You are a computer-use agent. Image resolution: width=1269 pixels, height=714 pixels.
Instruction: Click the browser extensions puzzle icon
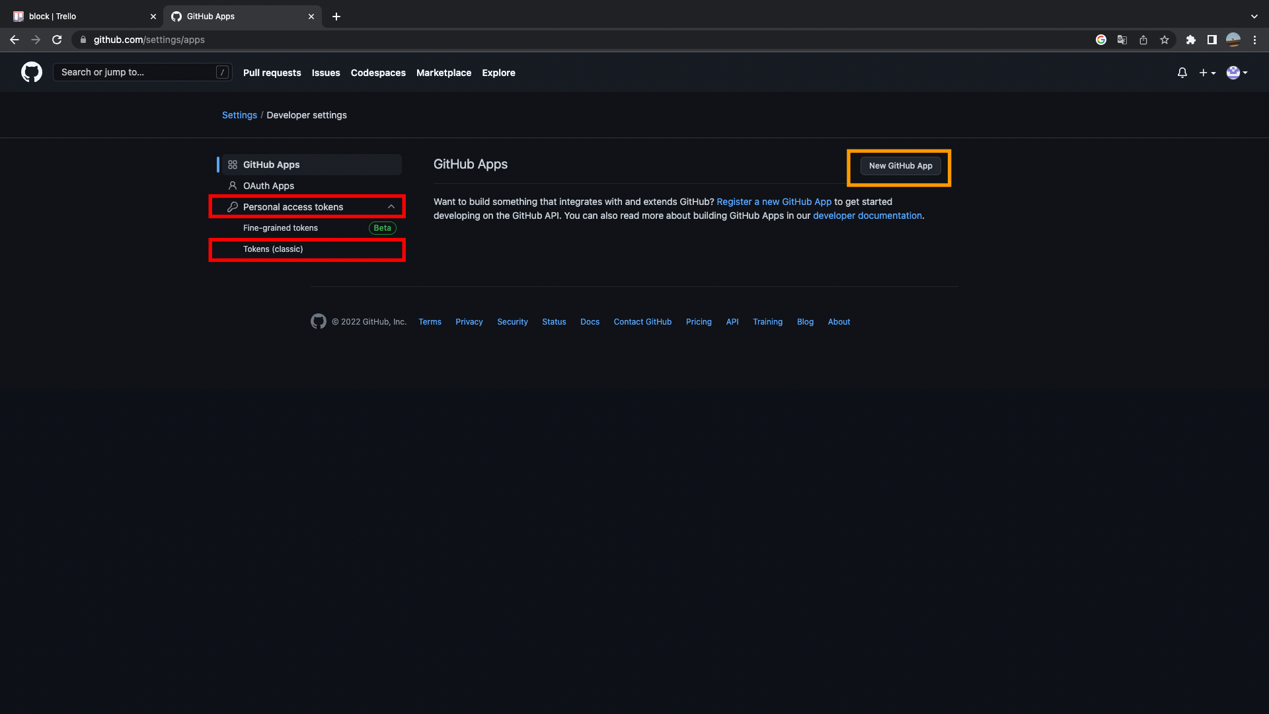[x=1190, y=40]
